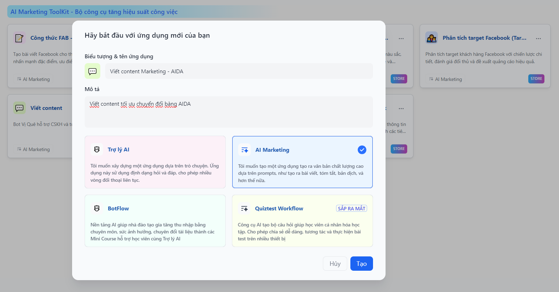Click the Hủy cancel button

[335, 264]
